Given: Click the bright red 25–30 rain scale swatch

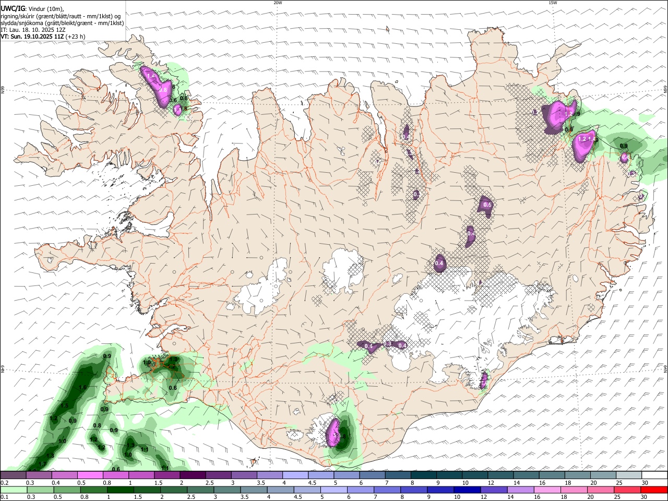Looking at the screenshot, I should click(654, 490).
